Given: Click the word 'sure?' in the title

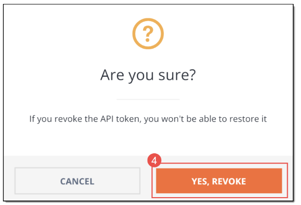Looking at the screenshot, I should point(177,75).
